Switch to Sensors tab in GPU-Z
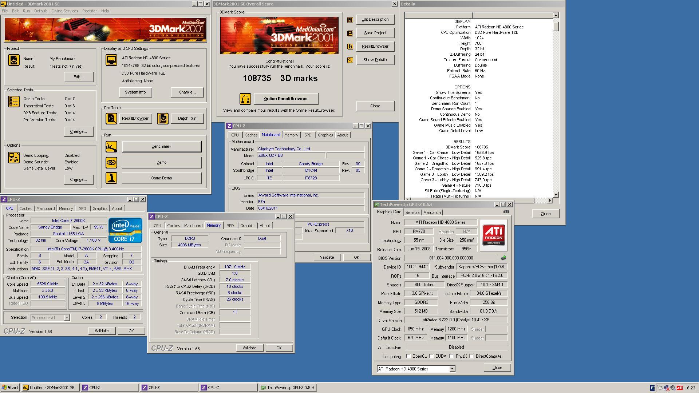Screen dimensions: 699x393 (412, 213)
